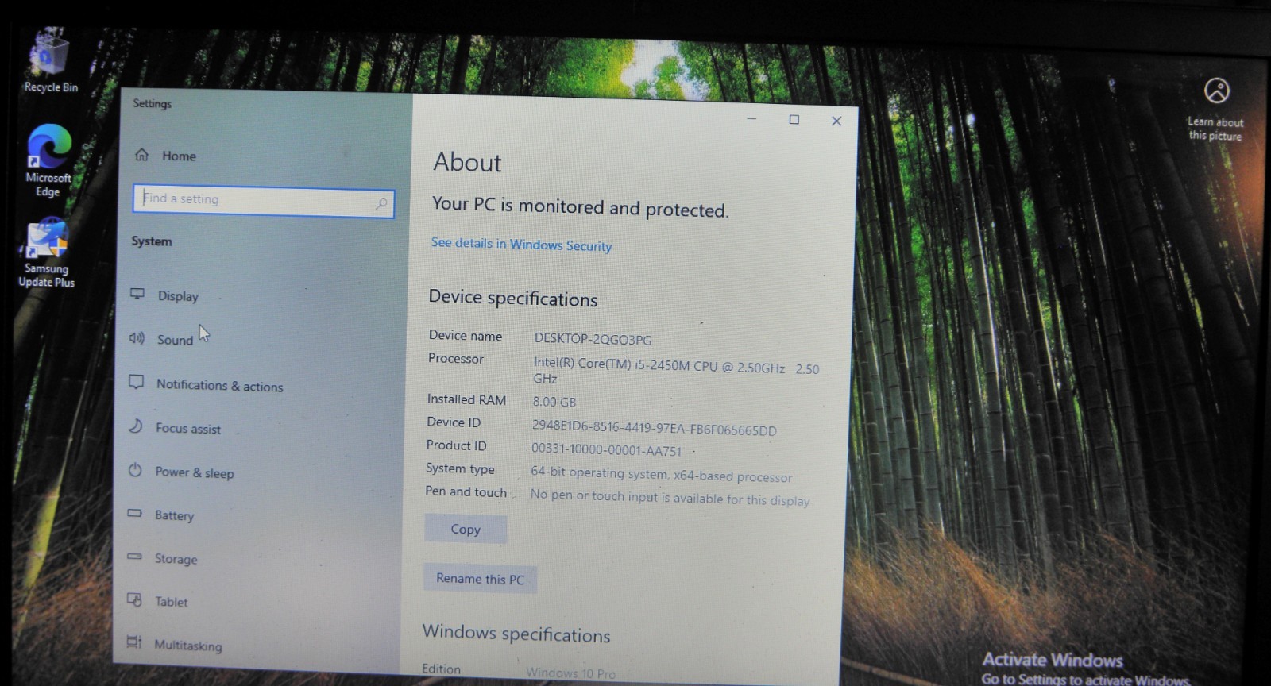1271x686 pixels.
Task: Open the Notifications & actions section
Action: pyautogui.click(x=219, y=385)
